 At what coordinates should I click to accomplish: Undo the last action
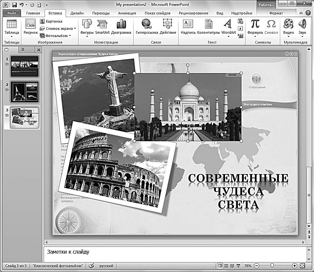pyautogui.click(x=21, y=5)
